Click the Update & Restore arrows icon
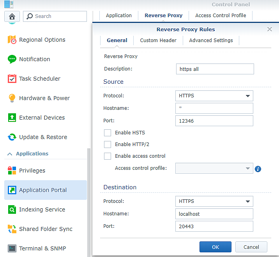The height and width of the screenshot is (257, 279). pyautogui.click(x=12, y=137)
